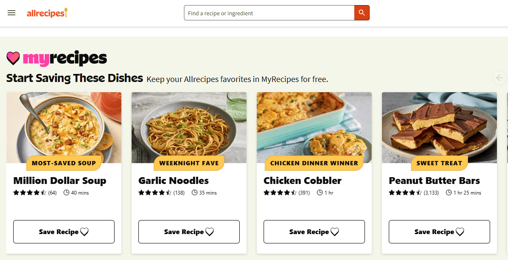Click the Allrecipes logo

click(x=47, y=13)
